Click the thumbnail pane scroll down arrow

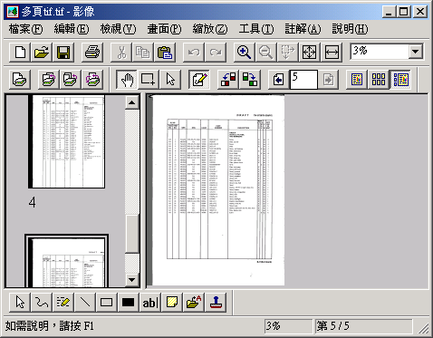131,279
